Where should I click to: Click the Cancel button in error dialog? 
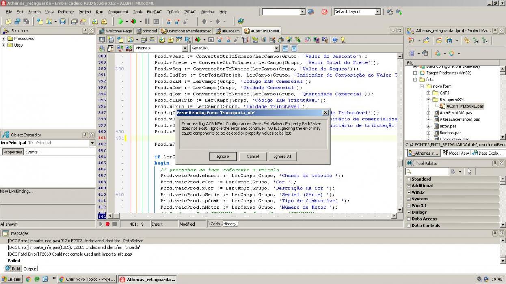pyautogui.click(x=253, y=156)
